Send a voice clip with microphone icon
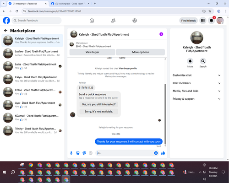229x183 pixels. [71, 153]
